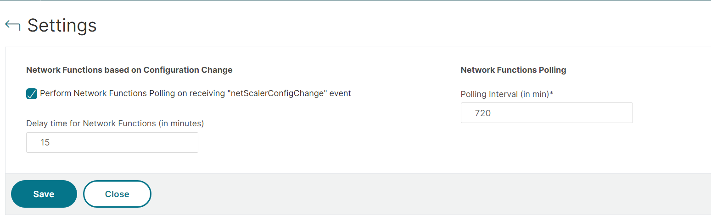Close the Settings page with Close button
This screenshot has width=711, height=215.
click(x=117, y=194)
